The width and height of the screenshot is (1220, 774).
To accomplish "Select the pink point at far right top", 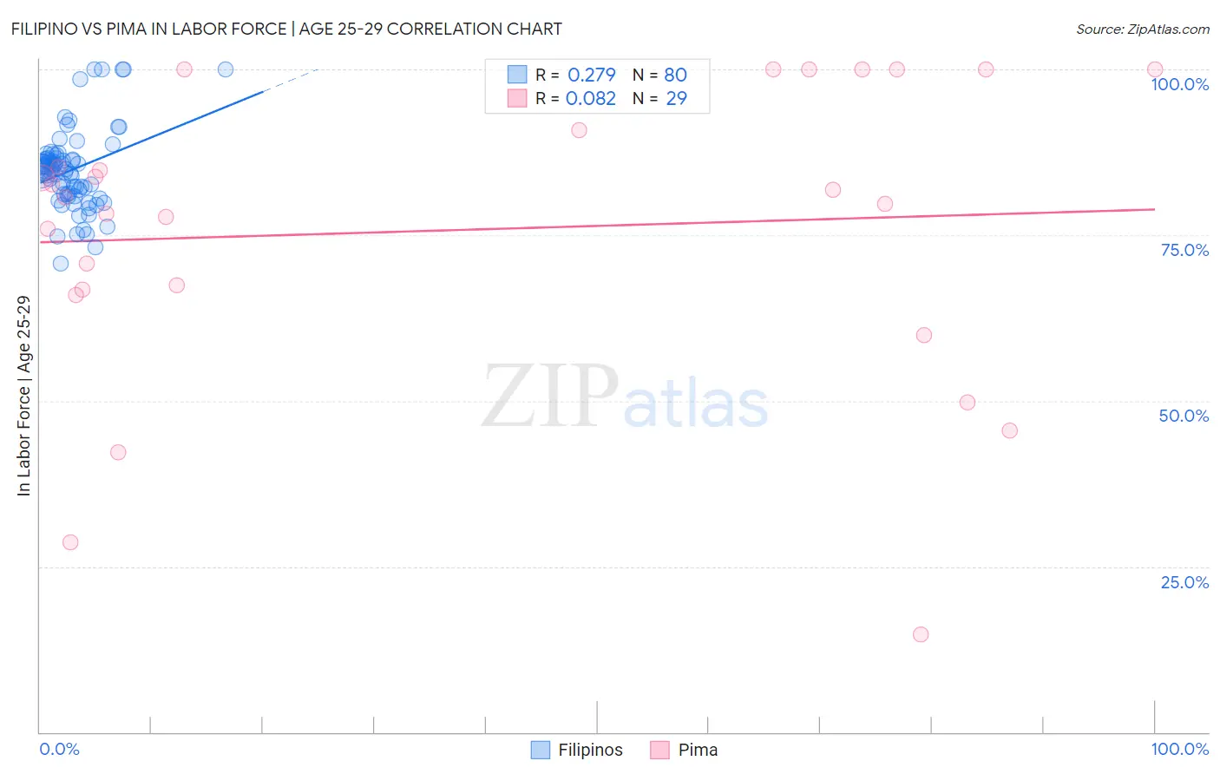I will click(x=1155, y=69).
